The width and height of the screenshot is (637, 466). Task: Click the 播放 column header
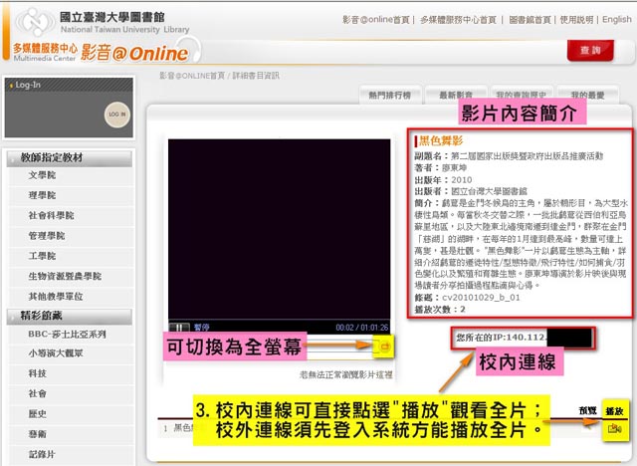pyautogui.click(x=614, y=411)
